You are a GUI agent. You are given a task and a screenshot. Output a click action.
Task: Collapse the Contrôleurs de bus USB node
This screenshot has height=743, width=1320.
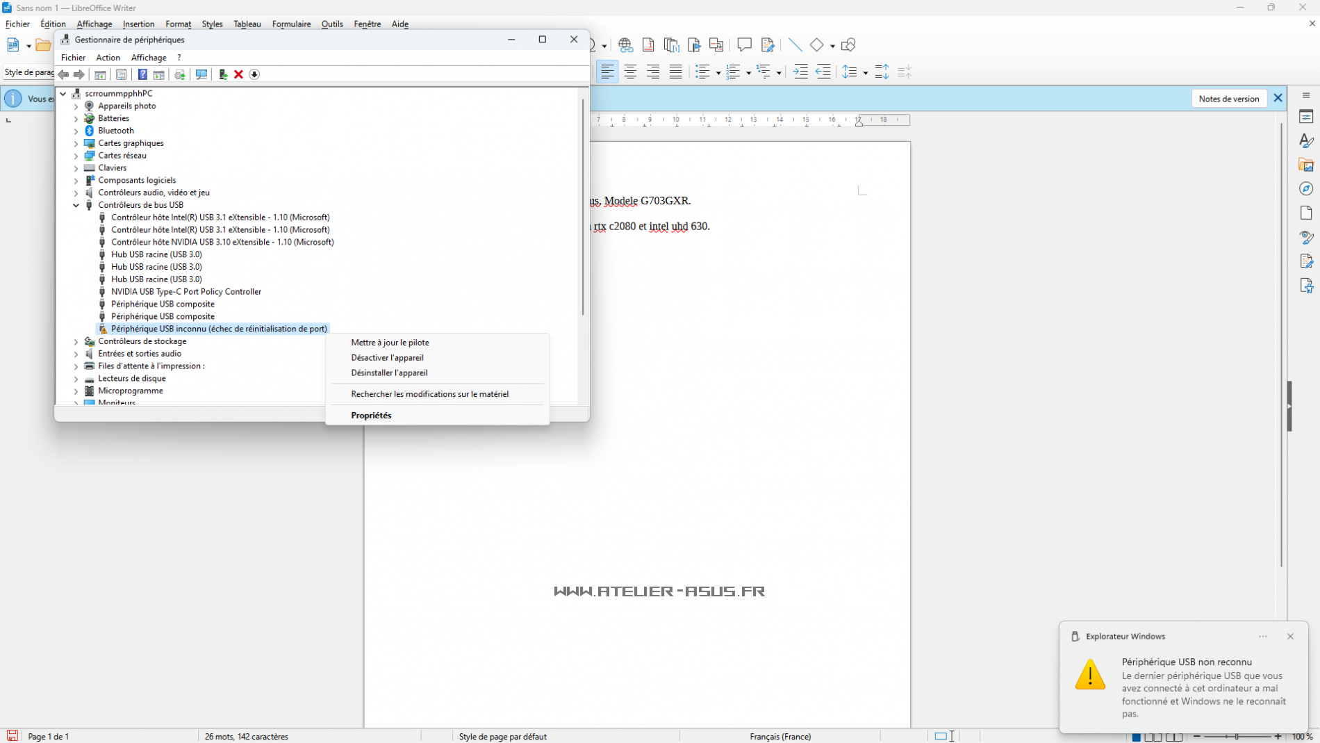tap(76, 205)
